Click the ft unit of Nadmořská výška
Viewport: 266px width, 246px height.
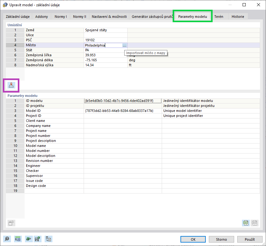point(130,65)
